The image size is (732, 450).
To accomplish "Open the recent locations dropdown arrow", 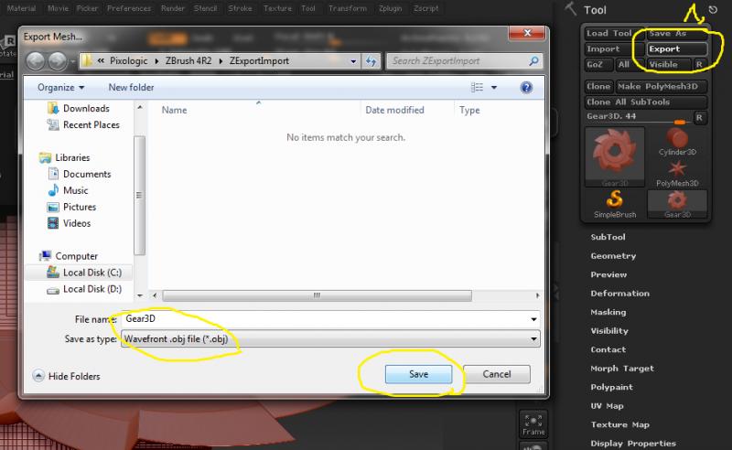I will (x=72, y=61).
